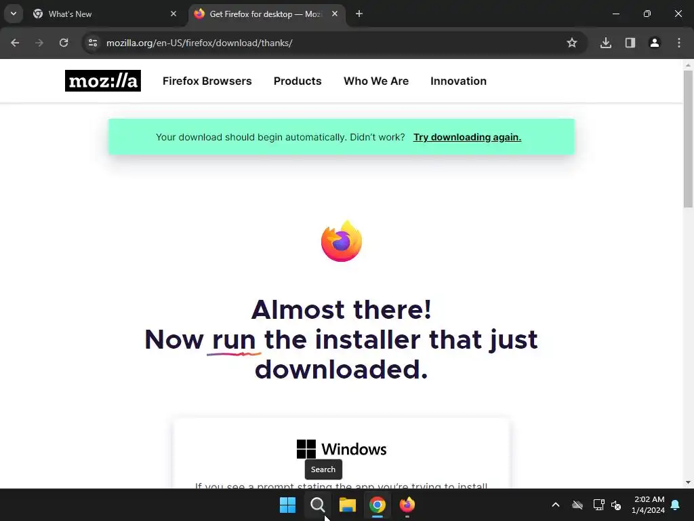Image resolution: width=694 pixels, height=521 pixels.
Task: Switch to the What's New tab
Action: (104, 14)
